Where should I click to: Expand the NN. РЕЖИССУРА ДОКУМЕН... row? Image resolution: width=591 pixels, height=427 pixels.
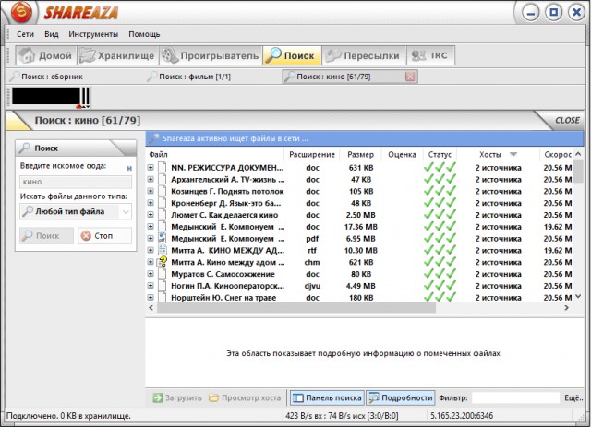151,168
